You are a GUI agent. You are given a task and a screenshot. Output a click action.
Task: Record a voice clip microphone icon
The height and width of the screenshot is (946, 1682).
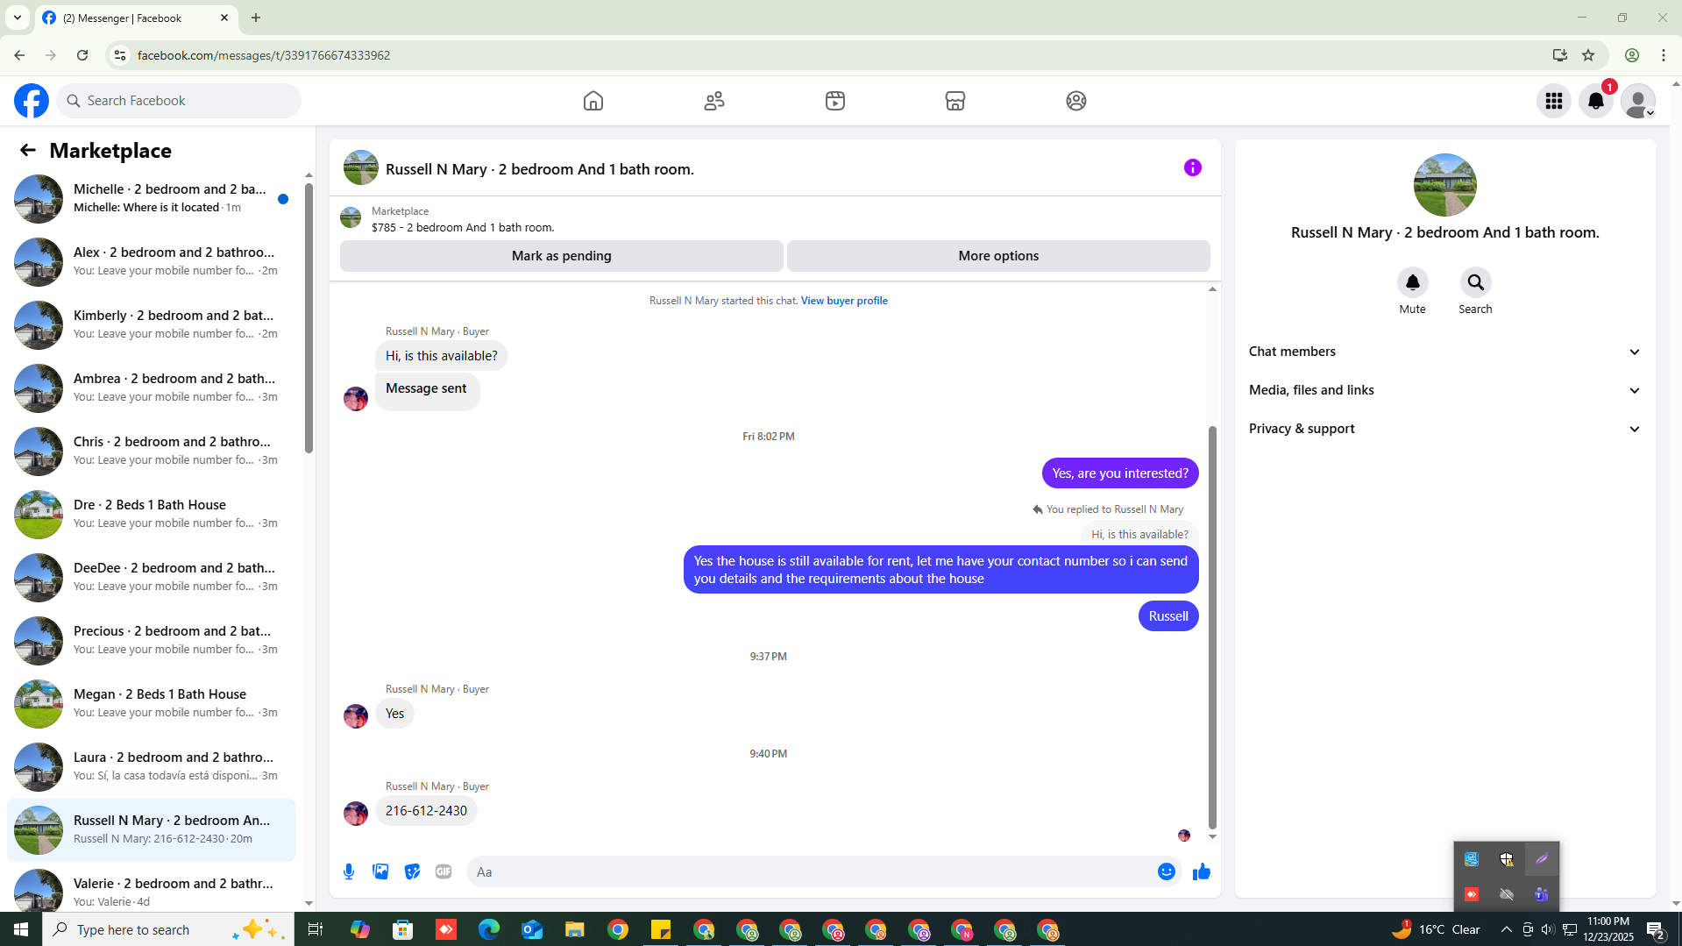point(349,871)
